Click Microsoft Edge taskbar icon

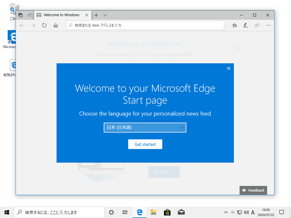pyautogui.click(x=140, y=213)
